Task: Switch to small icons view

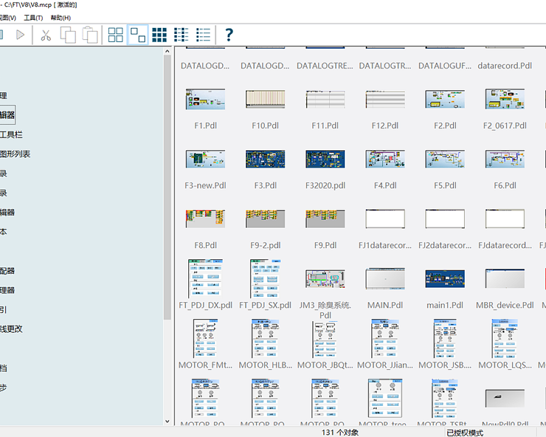Action: [159, 34]
